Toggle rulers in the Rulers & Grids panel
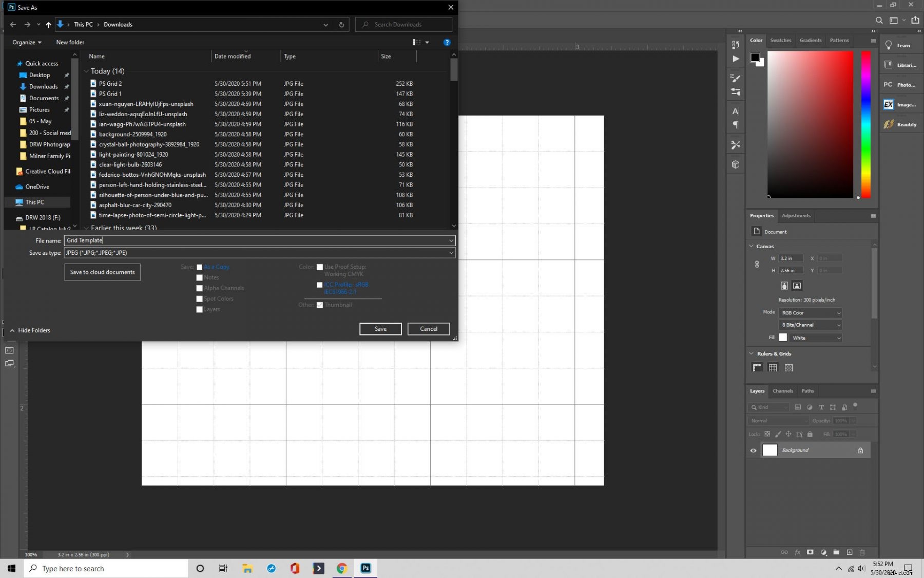This screenshot has height=578, width=924. click(757, 367)
